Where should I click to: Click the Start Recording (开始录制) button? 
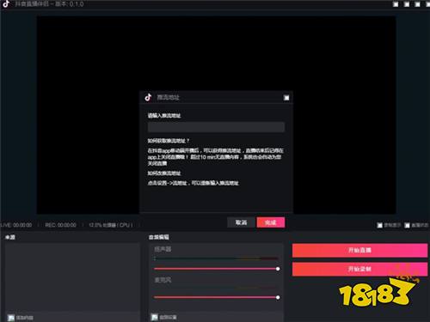click(359, 269)
